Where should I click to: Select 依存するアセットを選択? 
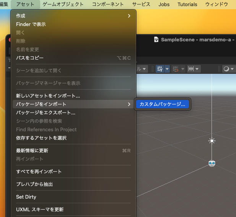73,138
